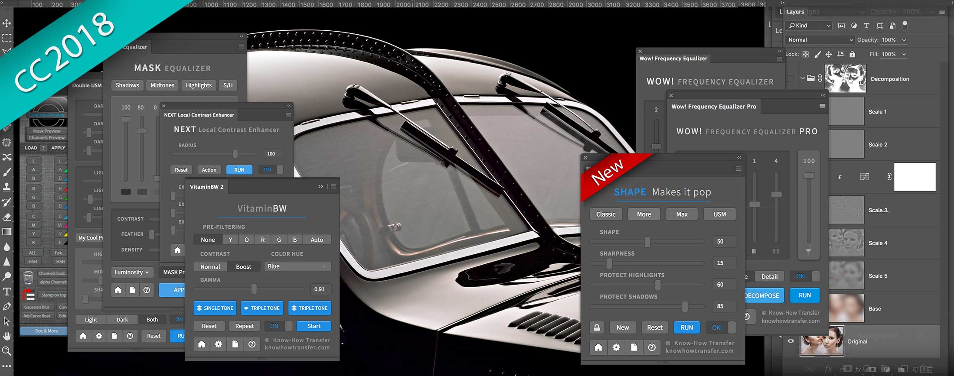Image resolution: width=954 pixels, height=376 pixels.
Task: Select the Pen tool
Action: (7, 306)
